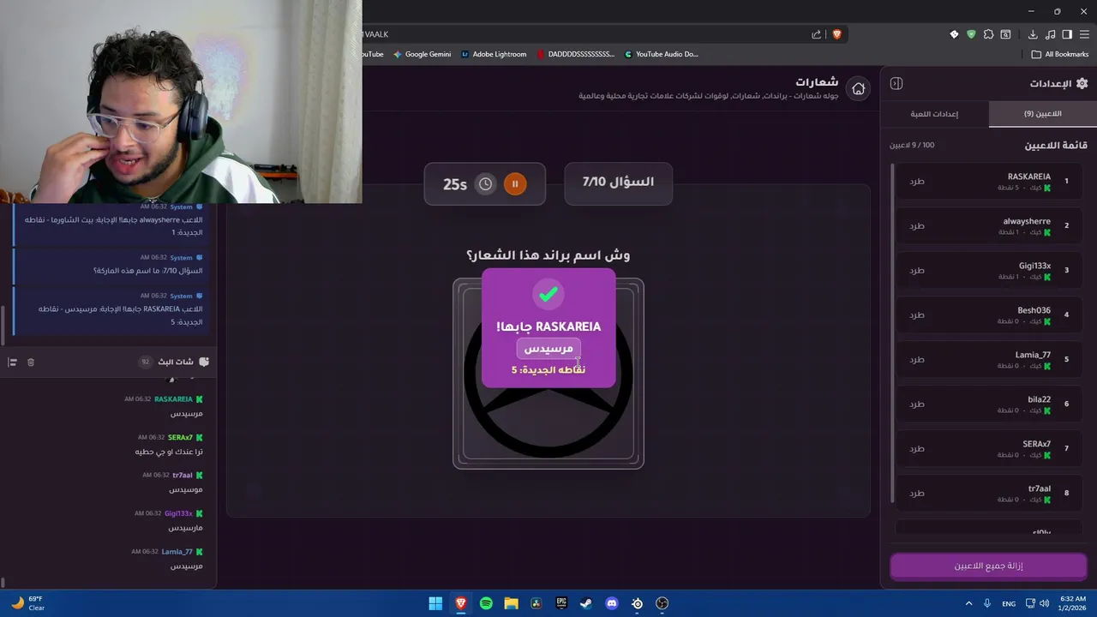Click the media control music note icon
This screenshot has height=617, width=1097.
[1050, 34]
